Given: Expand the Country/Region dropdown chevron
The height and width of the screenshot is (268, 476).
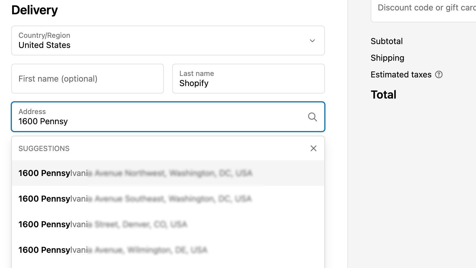Looking at the screenshot, I should (312, 41).
